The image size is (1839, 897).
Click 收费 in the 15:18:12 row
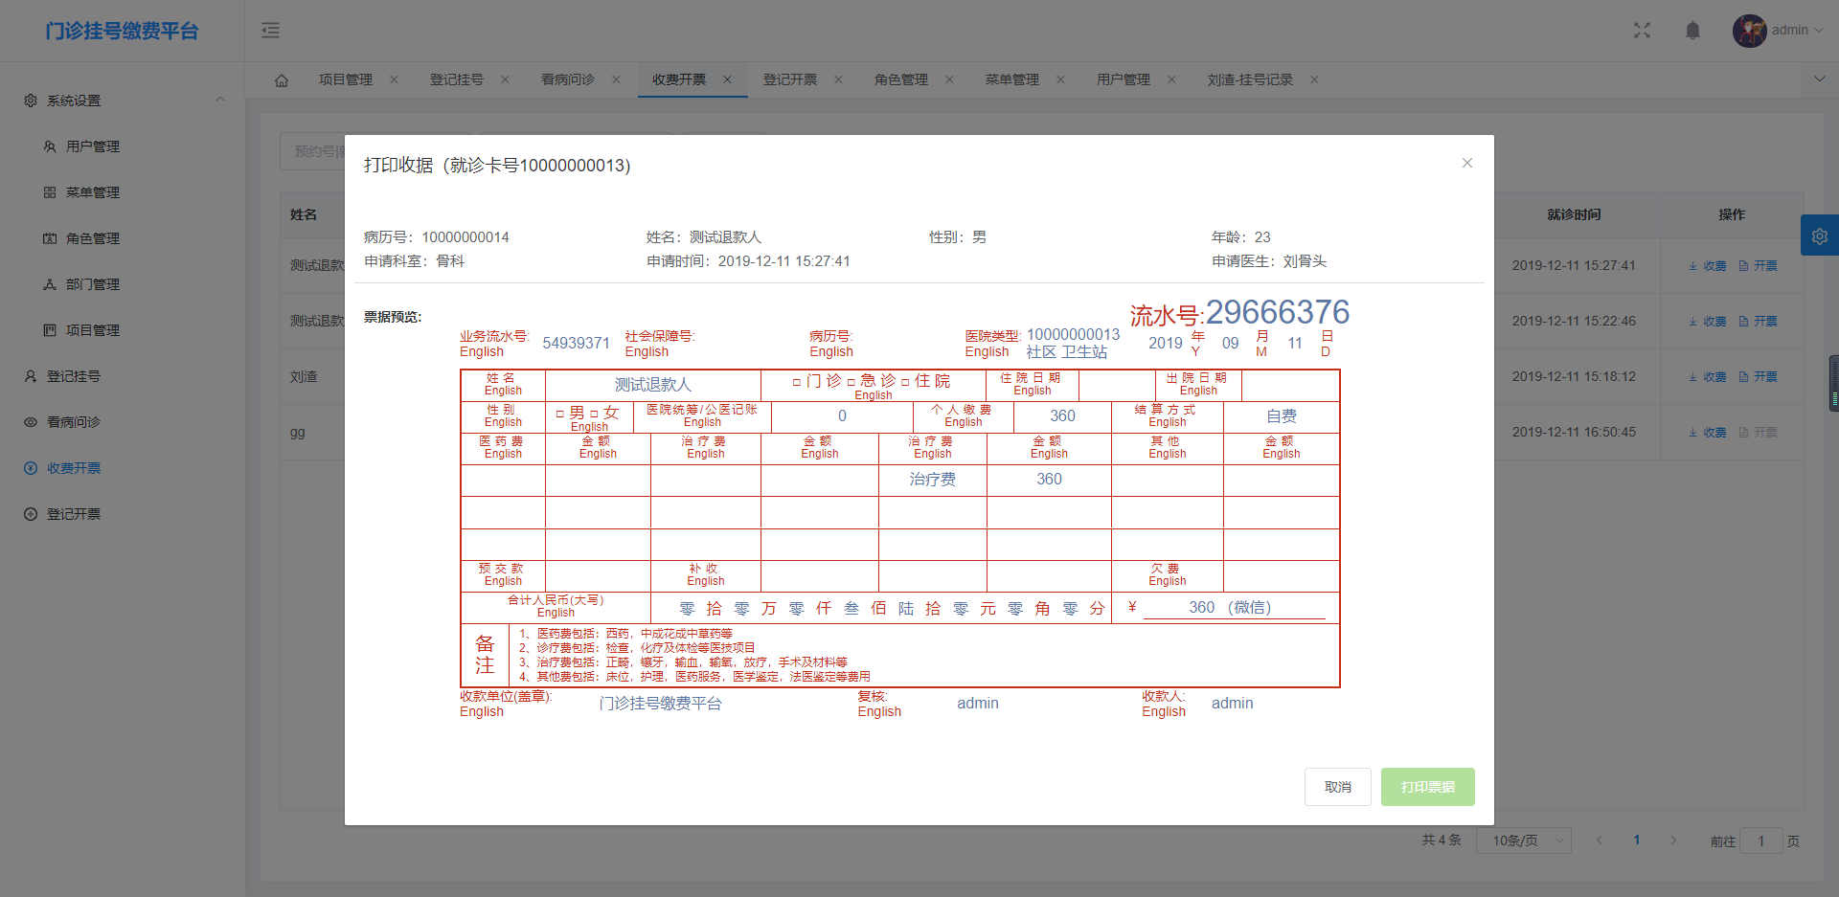[x=1708, y=377]
